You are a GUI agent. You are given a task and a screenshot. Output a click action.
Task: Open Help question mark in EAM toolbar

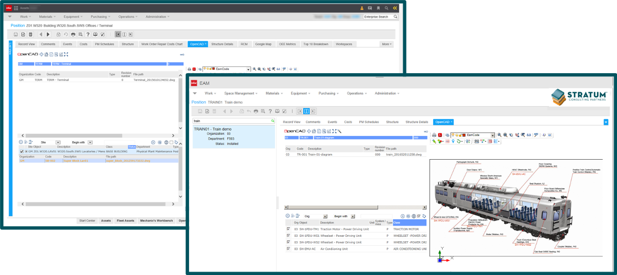tap(270, 111)
